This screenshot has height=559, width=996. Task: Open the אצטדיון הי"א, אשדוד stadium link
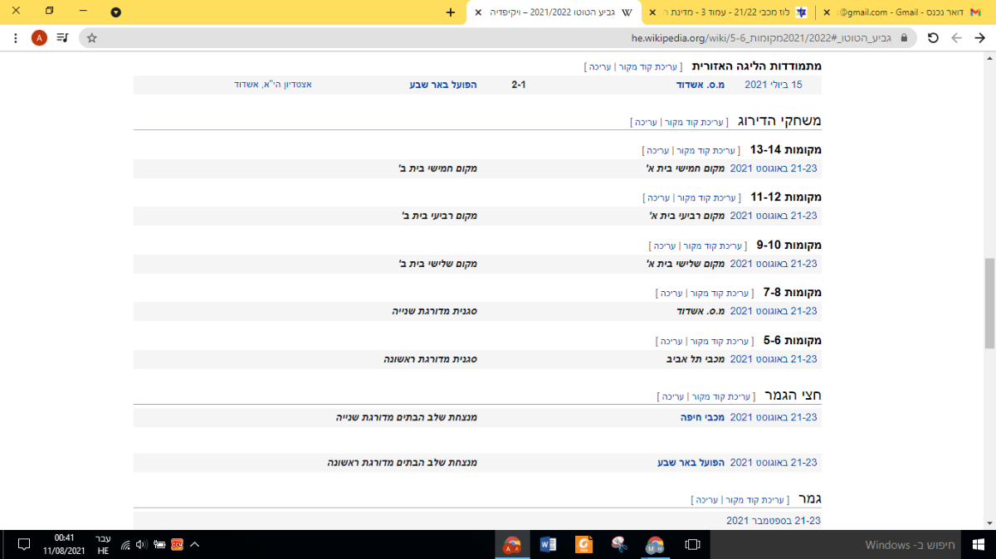pos(273,85)
